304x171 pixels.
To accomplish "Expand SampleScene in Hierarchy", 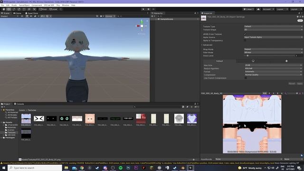I will coord(156,19).
